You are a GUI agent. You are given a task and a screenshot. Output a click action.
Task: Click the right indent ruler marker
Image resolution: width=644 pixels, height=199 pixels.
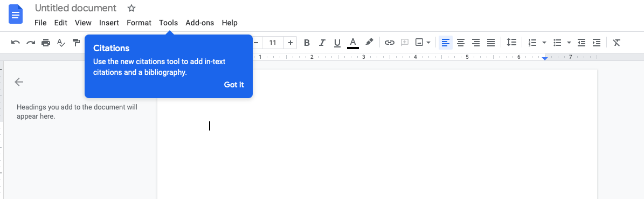coord(545,58)
